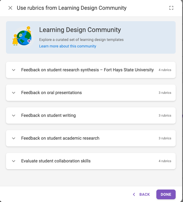Click the 4 rubrics count on collaboration skills

165,161
